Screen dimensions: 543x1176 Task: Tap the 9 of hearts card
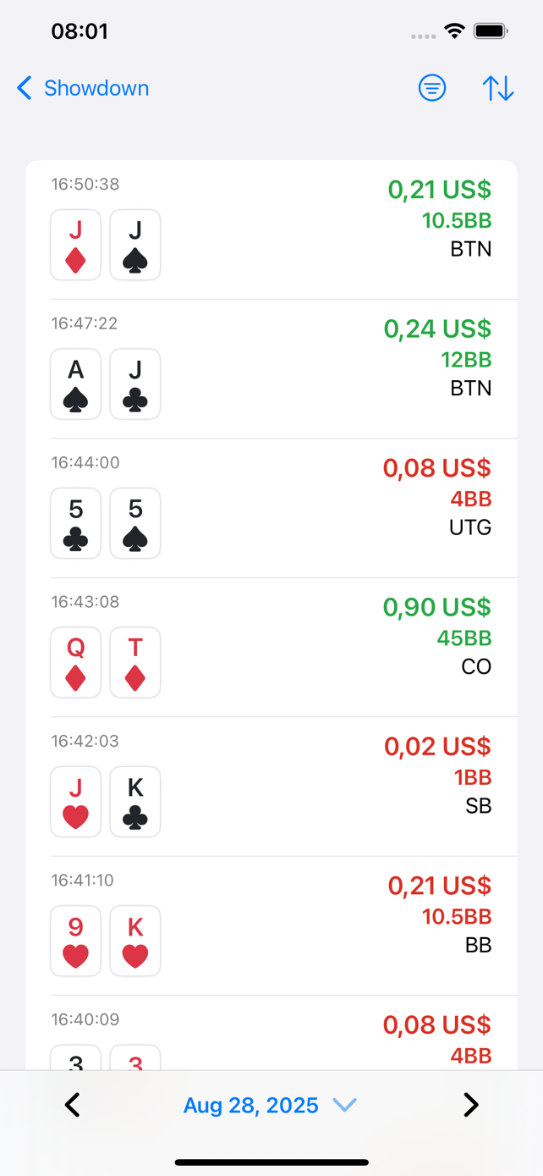pyautogui.click(x=76, y=941)
